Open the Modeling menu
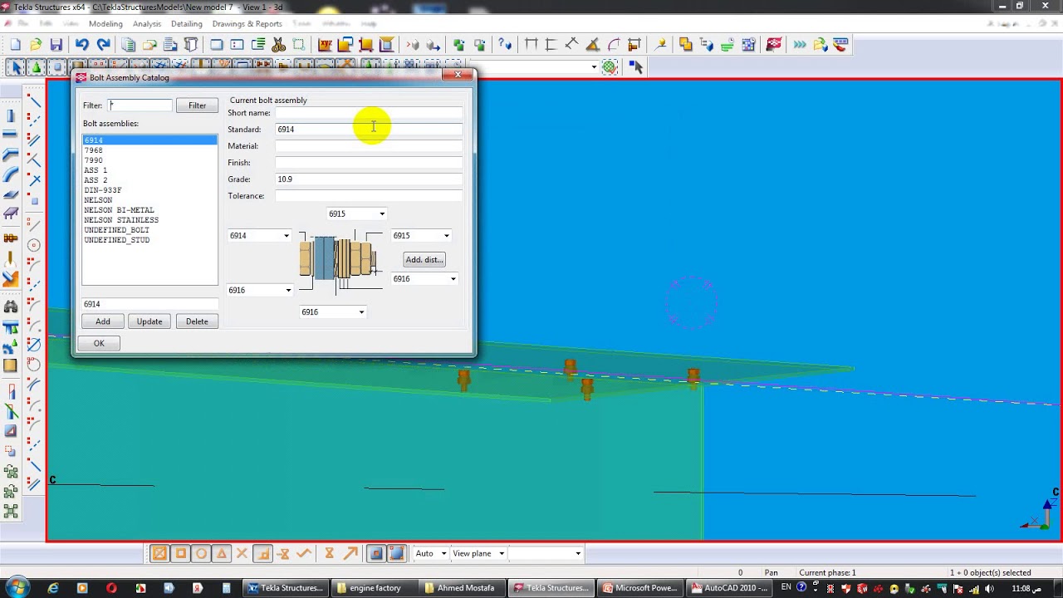Image resolution: width=1063 pixels, height=598 pixels. tap(105, 23)
